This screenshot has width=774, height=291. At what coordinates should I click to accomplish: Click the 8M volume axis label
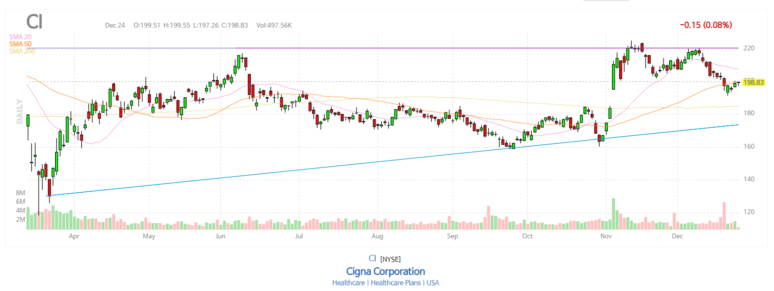(x=20, y=193)
